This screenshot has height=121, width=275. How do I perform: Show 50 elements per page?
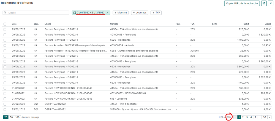point(11,117)
